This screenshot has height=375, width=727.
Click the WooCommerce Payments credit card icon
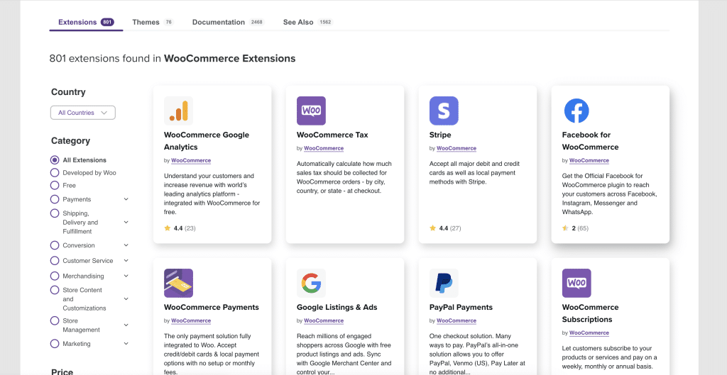point(178,283)
